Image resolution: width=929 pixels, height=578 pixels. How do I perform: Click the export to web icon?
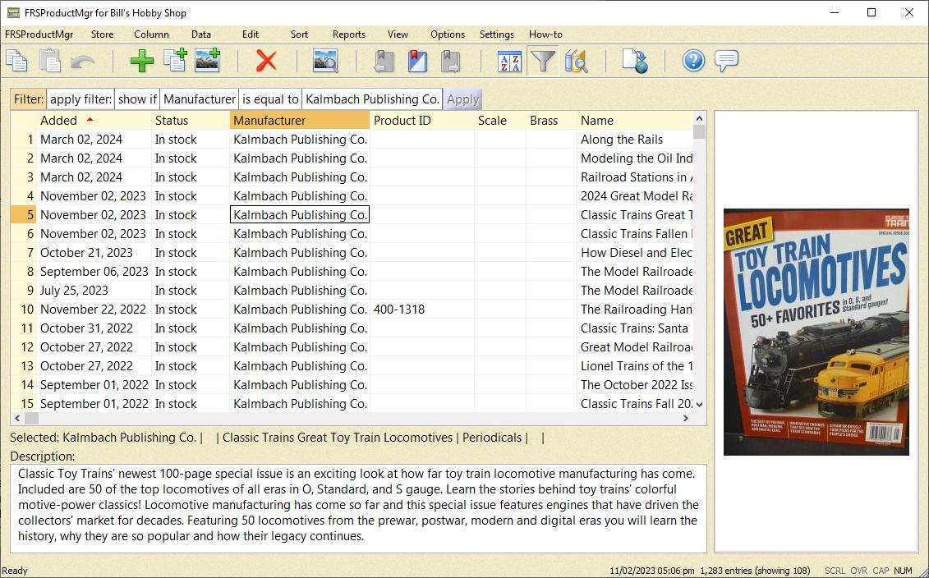(x=635, y=61)
